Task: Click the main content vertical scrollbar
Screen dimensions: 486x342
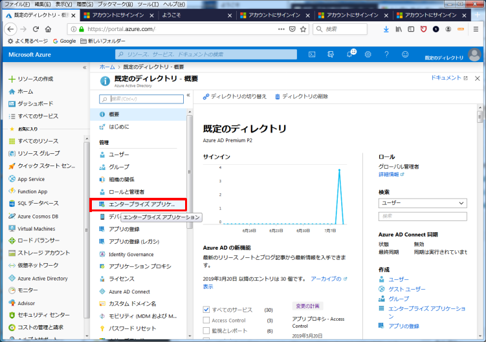Action: pos(480,117)
